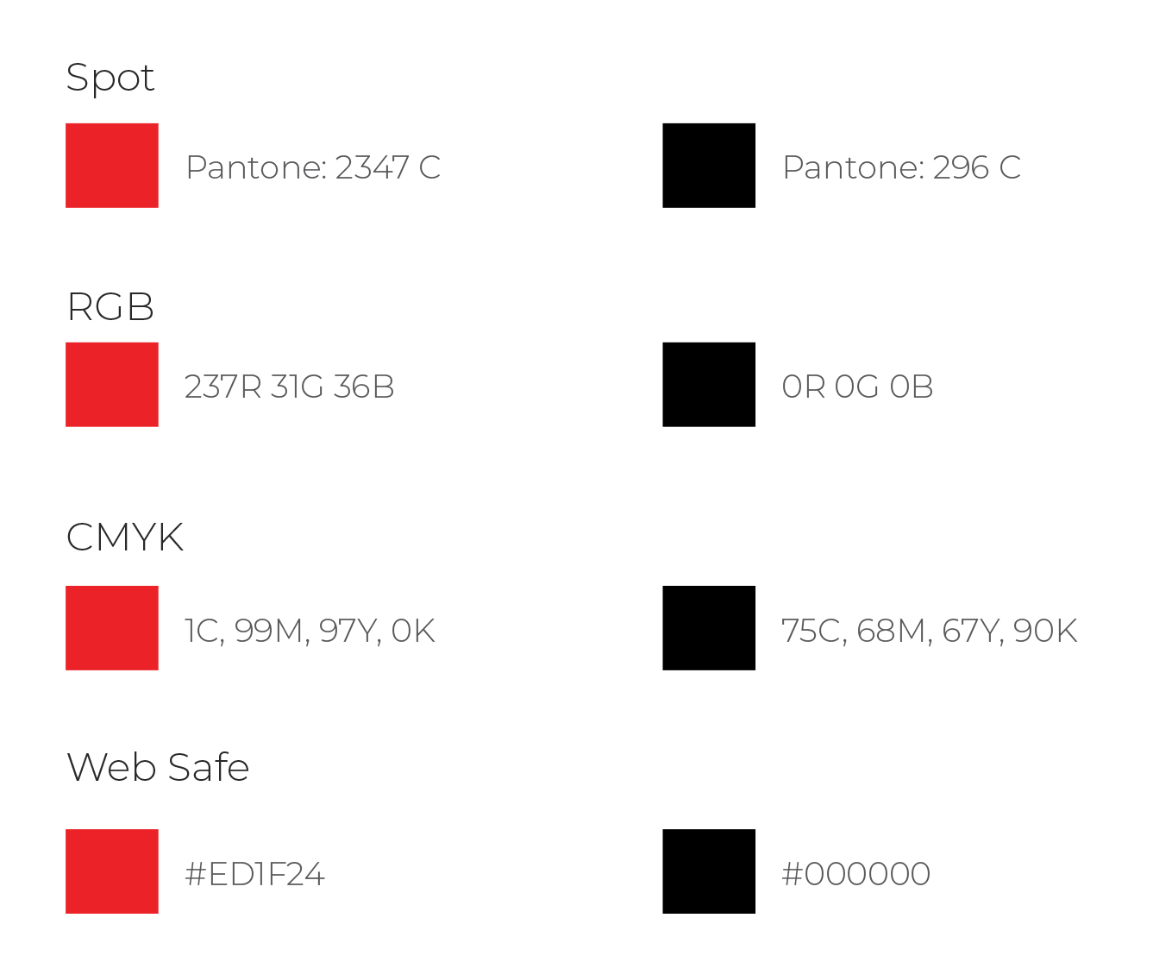Viewport: 1153px width, 962px height.
Task: Click the "Pantone: 2347 C" text
Action: coord(313,167)
